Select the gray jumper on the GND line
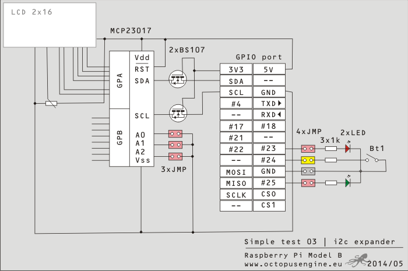 [308, 171]
